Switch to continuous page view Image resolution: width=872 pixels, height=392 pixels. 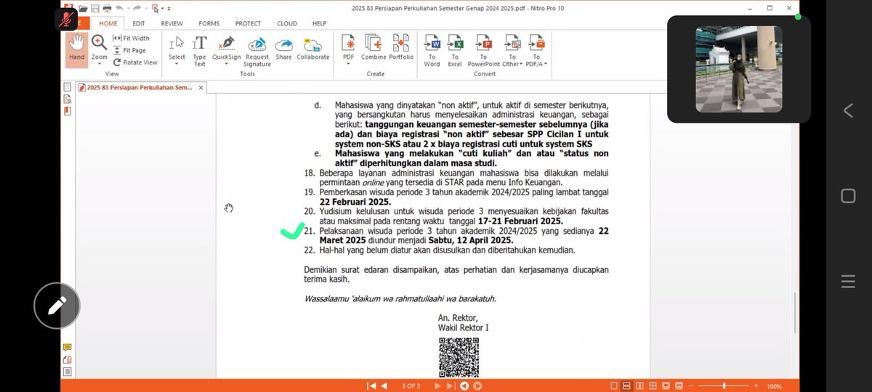pyautogui.click(x=627, y=385)
